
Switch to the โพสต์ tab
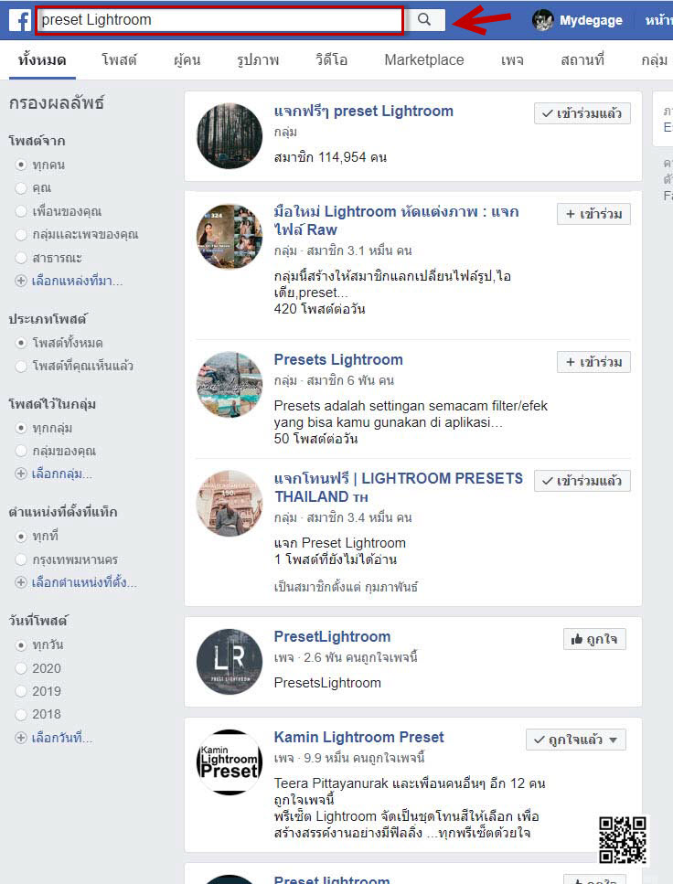click(119, 59)
